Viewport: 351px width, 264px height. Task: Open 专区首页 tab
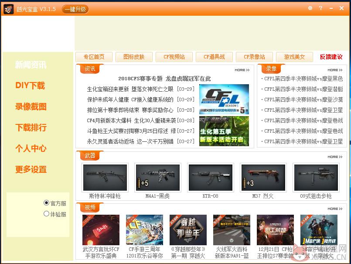(94, 57)
